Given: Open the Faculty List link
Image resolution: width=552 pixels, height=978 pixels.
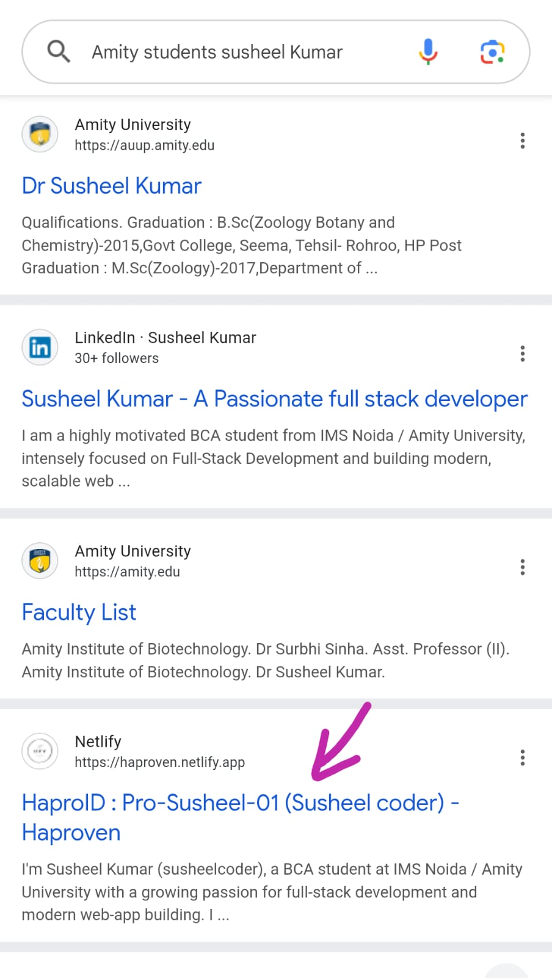Looking at the screenshot, I should (x=79, y=612).
